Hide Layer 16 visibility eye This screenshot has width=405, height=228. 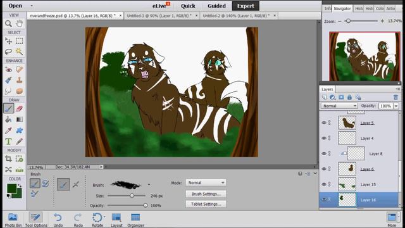click(x=324, y=199)
